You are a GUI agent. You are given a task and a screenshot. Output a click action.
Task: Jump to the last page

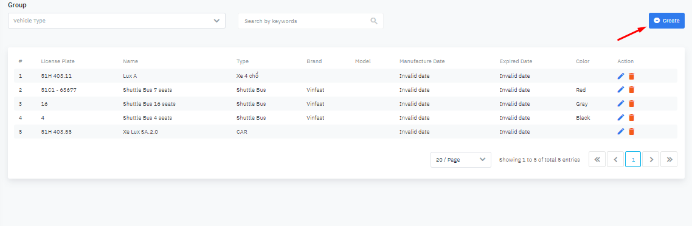tap(669, 160)
